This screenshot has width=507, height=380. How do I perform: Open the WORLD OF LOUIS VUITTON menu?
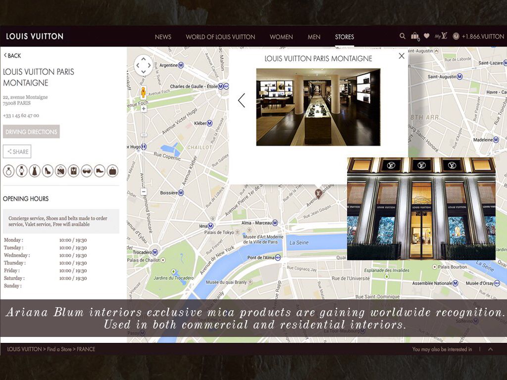pos(220,37)
